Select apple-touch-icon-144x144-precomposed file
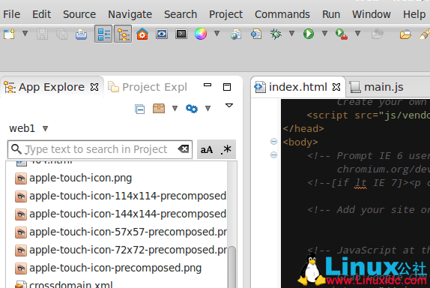Image resolution: width=430 pixels, height=288 pixels. pos(121,214)
